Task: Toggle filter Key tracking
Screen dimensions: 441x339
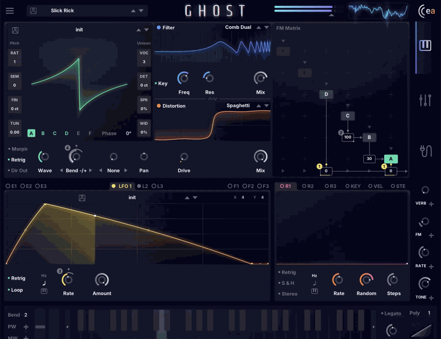Action: click(161, 83)
